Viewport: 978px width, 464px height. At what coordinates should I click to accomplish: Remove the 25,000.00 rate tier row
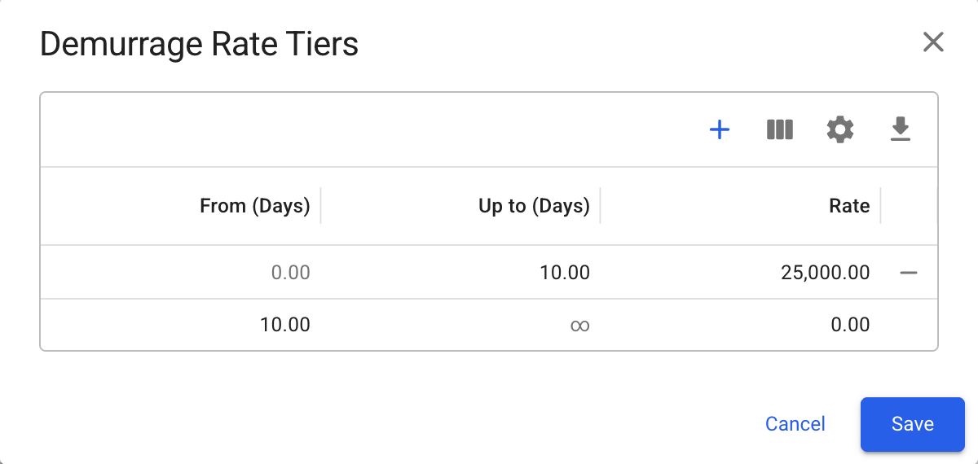909,273
